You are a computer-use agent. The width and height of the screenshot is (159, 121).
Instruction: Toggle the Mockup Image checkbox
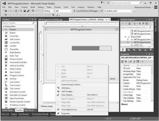(x=40, y=106)
